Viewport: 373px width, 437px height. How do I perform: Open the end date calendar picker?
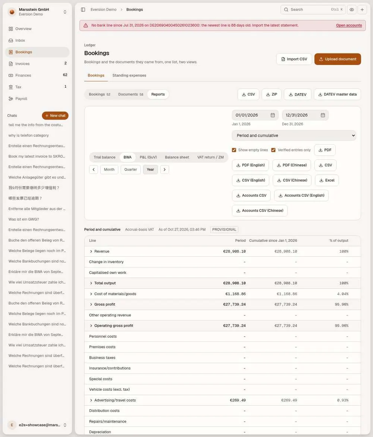click(x=323, y=115)
